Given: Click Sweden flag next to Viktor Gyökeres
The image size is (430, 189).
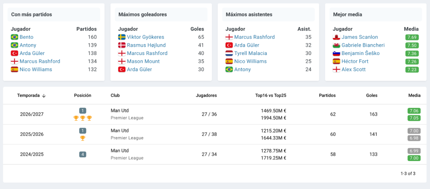Looking at the screenshot, I should click(x=122, y=37).
